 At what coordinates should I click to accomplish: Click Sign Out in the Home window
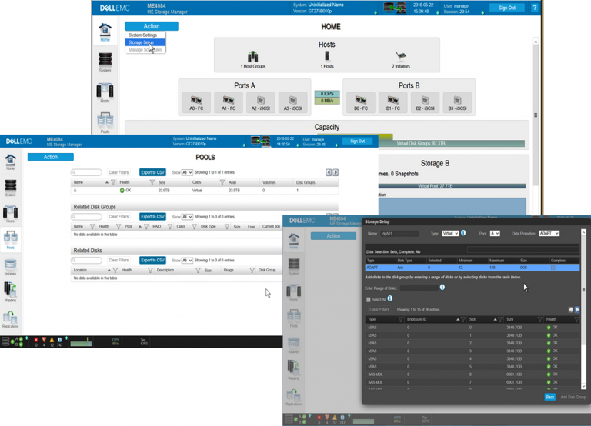[506, 8]
